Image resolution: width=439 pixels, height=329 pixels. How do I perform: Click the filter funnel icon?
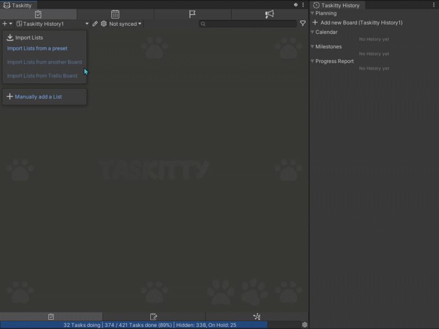(x=303, y=24)
